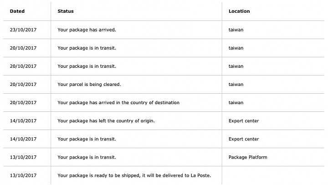Click the last 13/10/2017 date cell
Screen dimensions: 328x185
click(23, 175)
